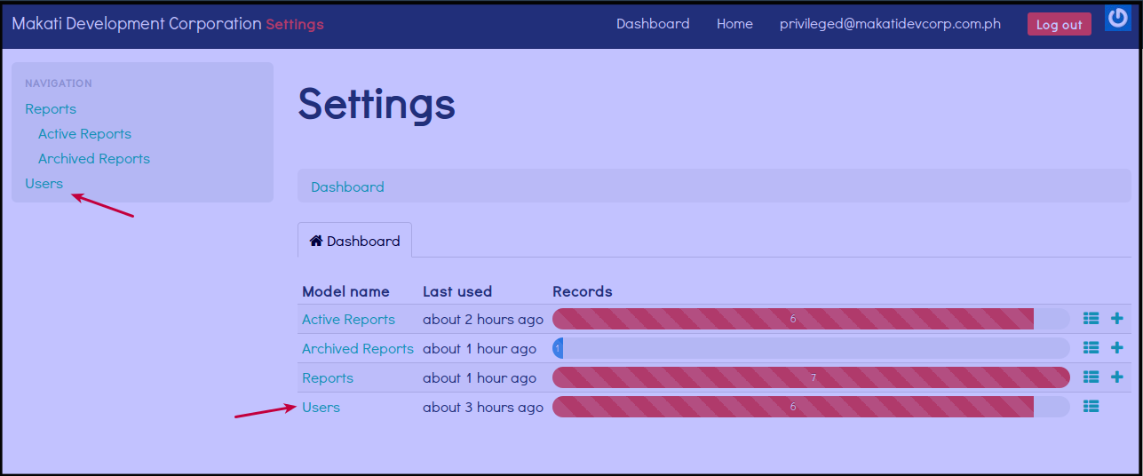Click the 'Model name' column header
This screenshot has width=1143, height=476.
click(345, 291)
